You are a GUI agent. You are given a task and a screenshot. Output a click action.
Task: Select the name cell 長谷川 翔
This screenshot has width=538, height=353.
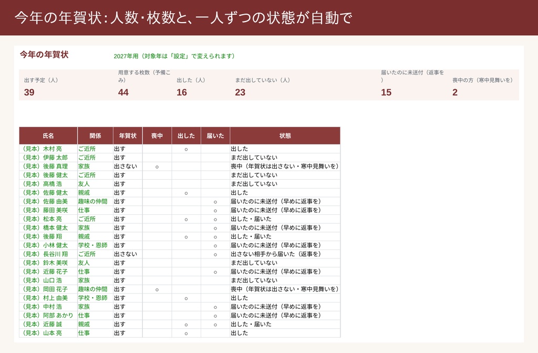tap(48, 254)
